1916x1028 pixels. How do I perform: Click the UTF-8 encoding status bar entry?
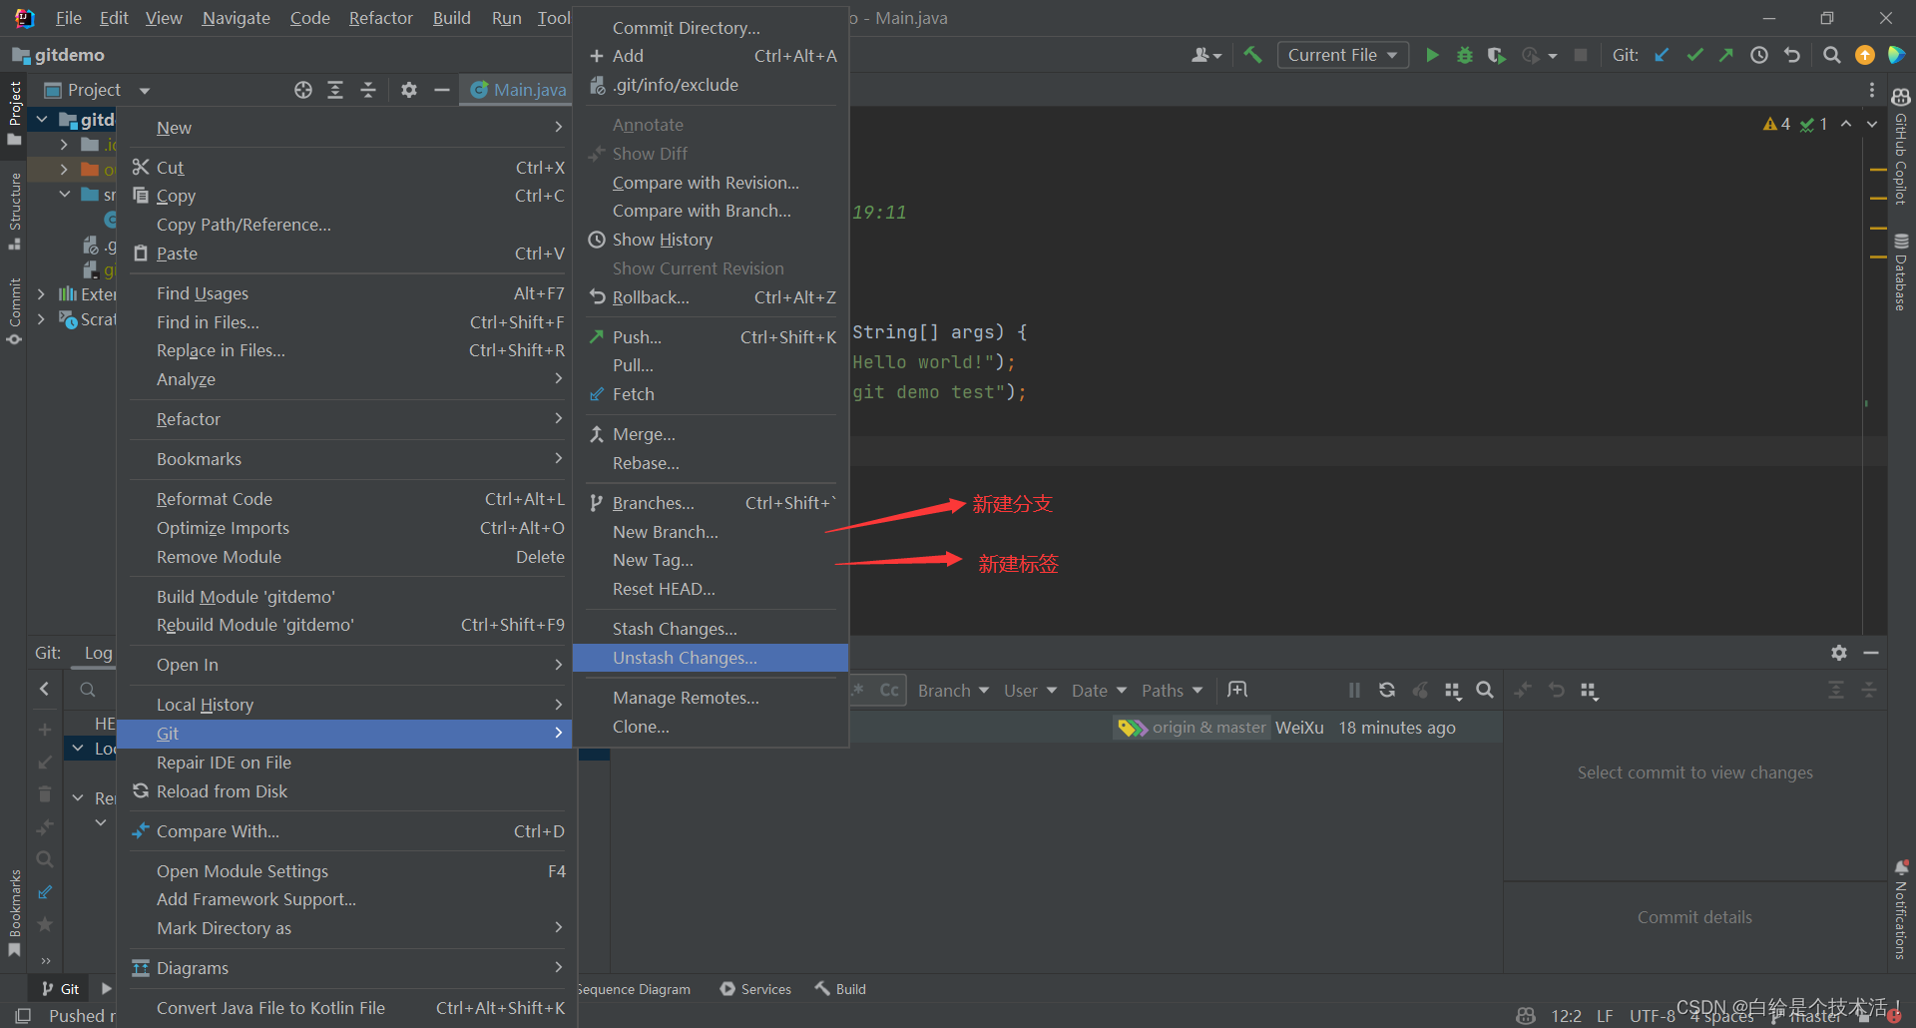(1652, 1016)
